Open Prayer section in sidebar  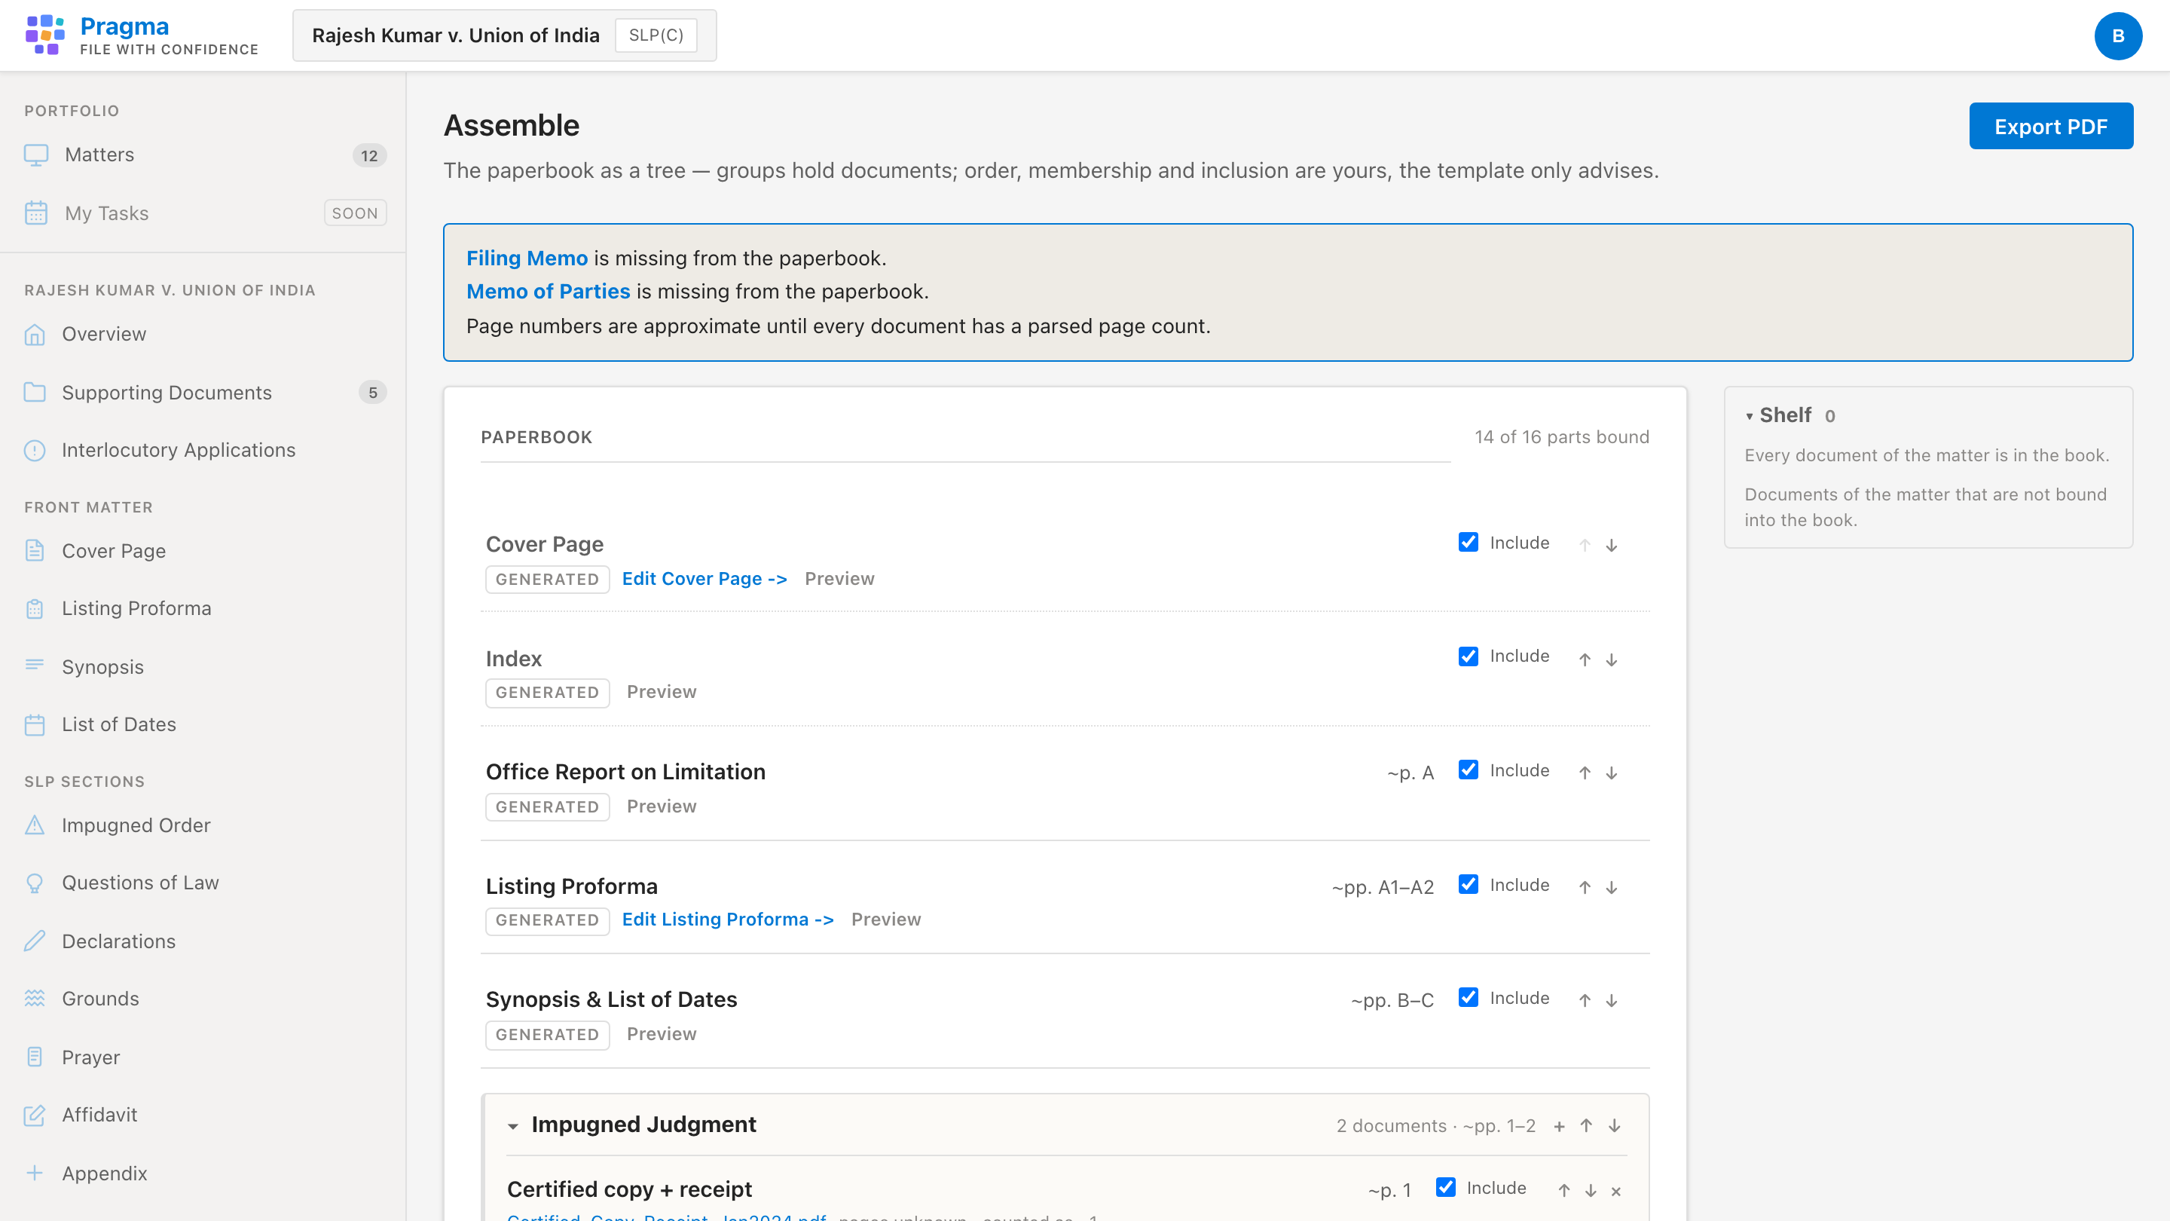coord(202,1057)
